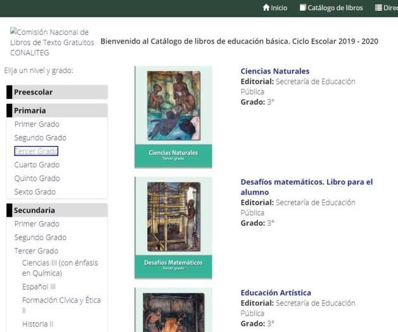398x332 pixels.
Task: Open Español III in Secundaria list
Action: tap(39, 286)
